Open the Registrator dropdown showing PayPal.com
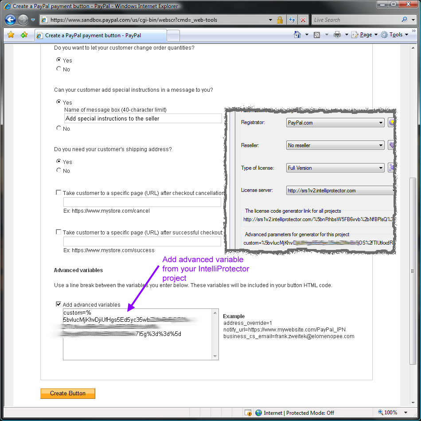 335,123
